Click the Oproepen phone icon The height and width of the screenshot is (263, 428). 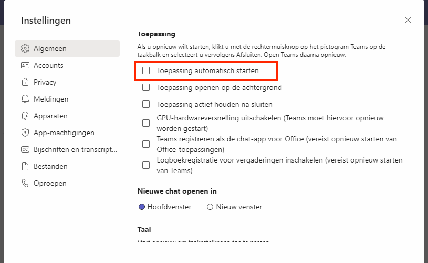(25, 183)
